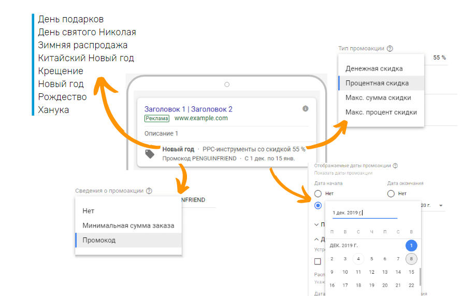Click the Заголовок 1 | Заголовок 2 ad headline

pos(188,109)
